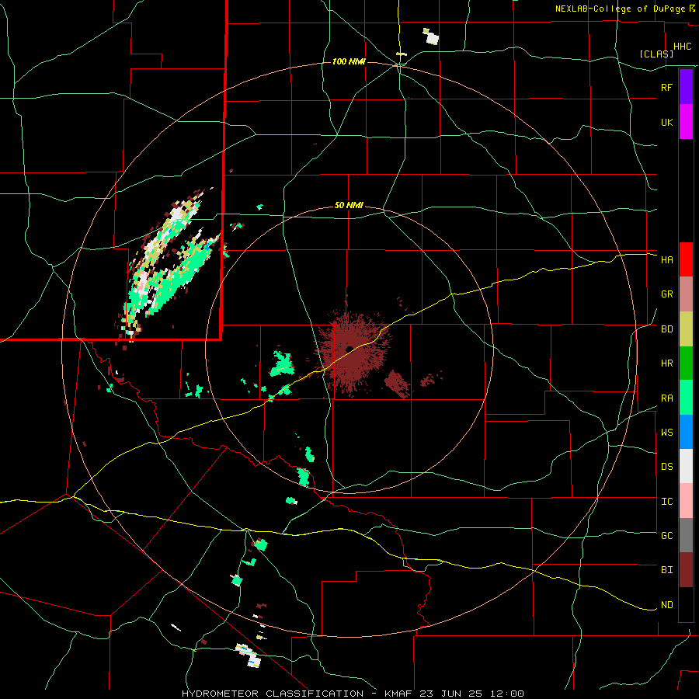Click the radar site center dot
Viewport: 699px width, 699px height.
[x=349, y=349]
